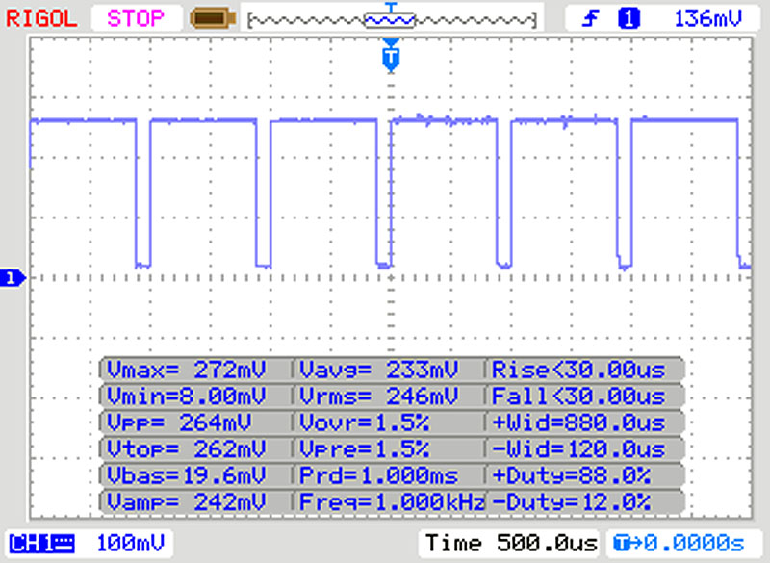Click the Vamp= 242mV measurement
770x563 pixels.
186,502
